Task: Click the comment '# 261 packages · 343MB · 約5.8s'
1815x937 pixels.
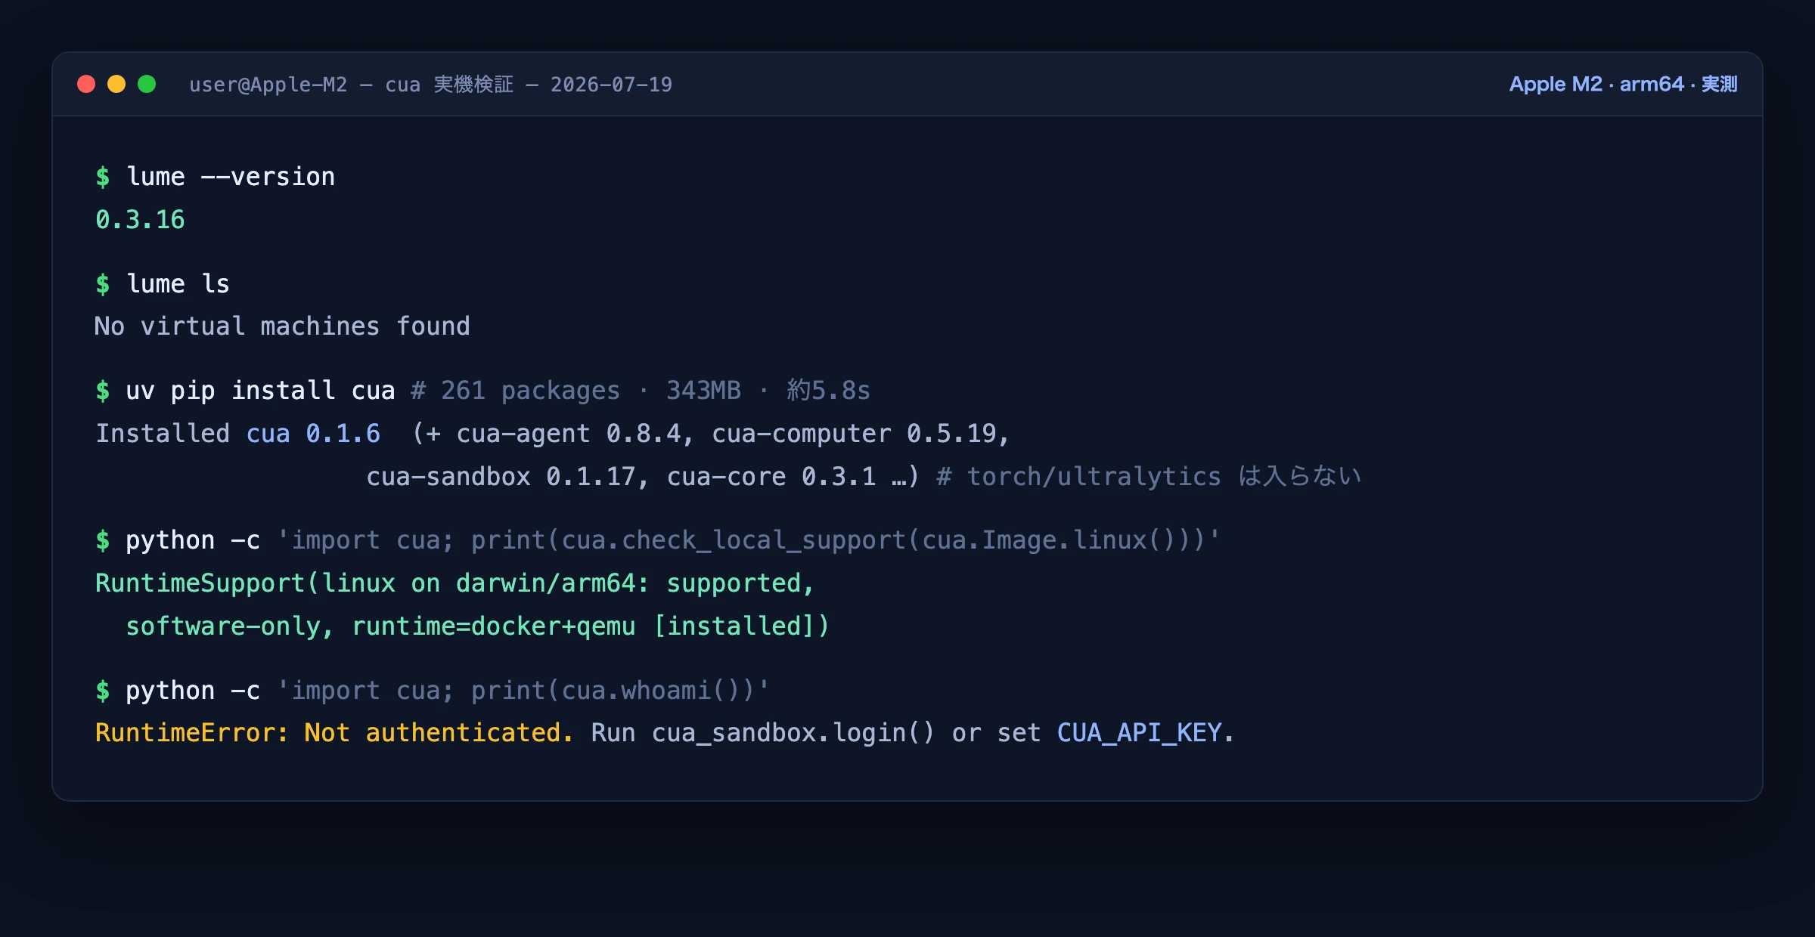Action: [x=641, y=391]
